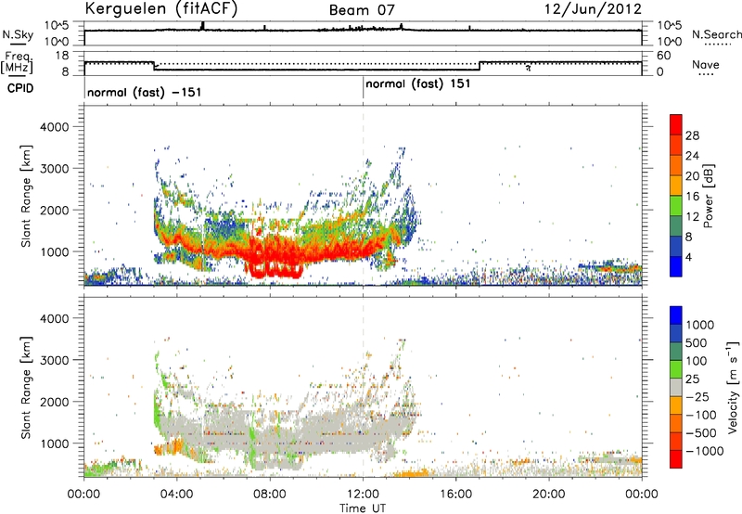Click the '04:00' time axis tick label
742x514 pixels.
pyautogui.click(x=176, y=495)
